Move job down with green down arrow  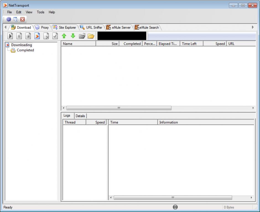tap(73, 36)
